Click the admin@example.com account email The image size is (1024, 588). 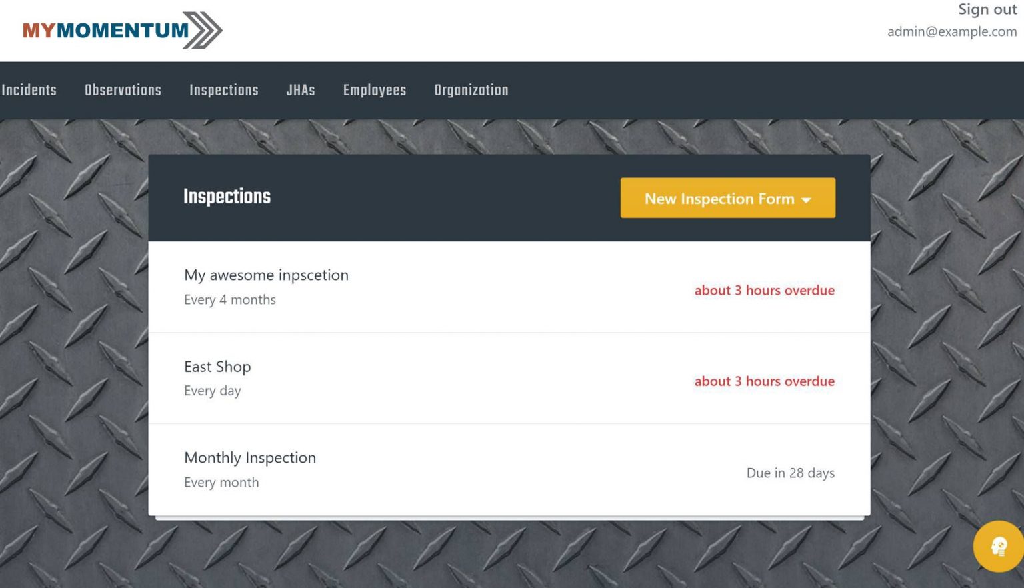tap(952, 31)
